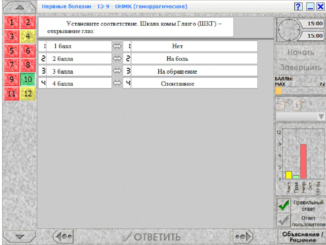Viewport: 326px width, 245px height.
Task: Select left item '1 балл'
Action: point(79,46)
